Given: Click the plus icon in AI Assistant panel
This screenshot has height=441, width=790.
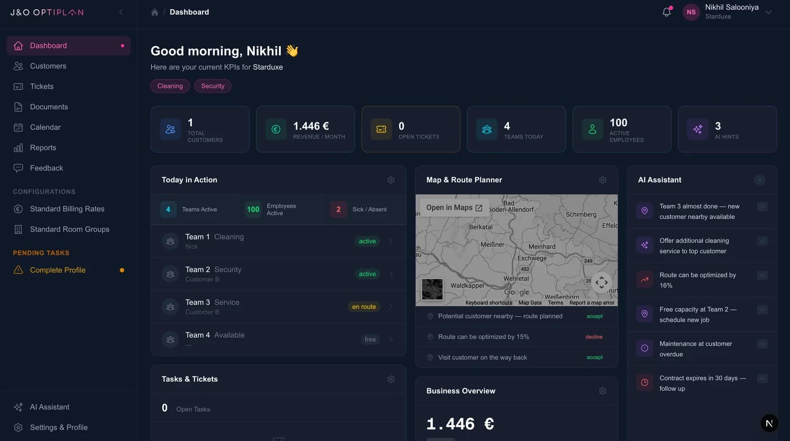Looking at the screenshot, I should coord(759,180).
